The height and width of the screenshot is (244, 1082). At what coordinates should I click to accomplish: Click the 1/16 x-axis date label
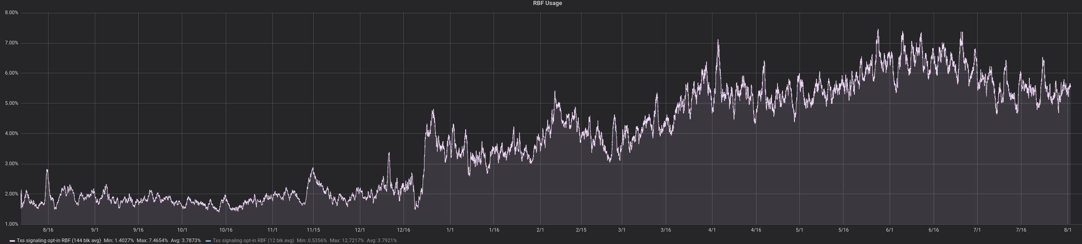494,230
